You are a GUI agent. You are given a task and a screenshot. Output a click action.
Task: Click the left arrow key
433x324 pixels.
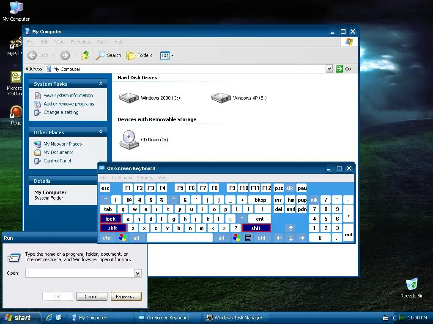[279, 238]
